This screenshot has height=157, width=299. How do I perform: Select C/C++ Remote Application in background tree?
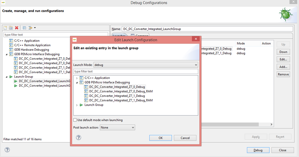pyautogui.click(x=32, y=45)
